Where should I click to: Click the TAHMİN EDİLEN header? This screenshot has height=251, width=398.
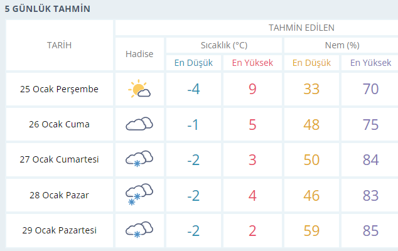point(301,28)
